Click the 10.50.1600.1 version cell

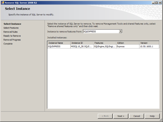149,46
